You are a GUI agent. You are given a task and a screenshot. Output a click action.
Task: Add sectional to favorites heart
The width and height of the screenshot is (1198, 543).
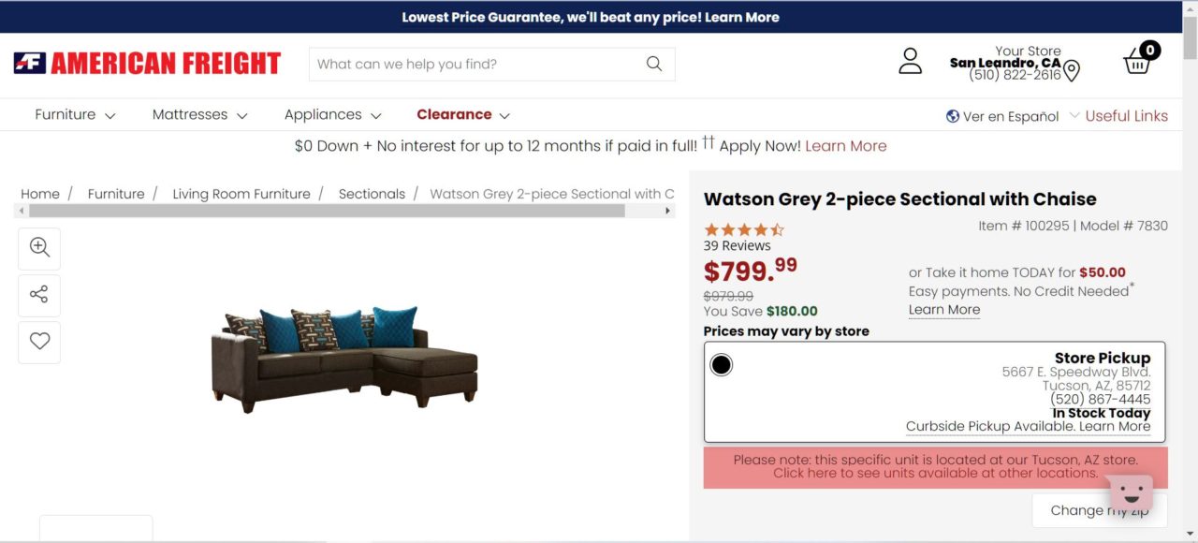point(39,342)
